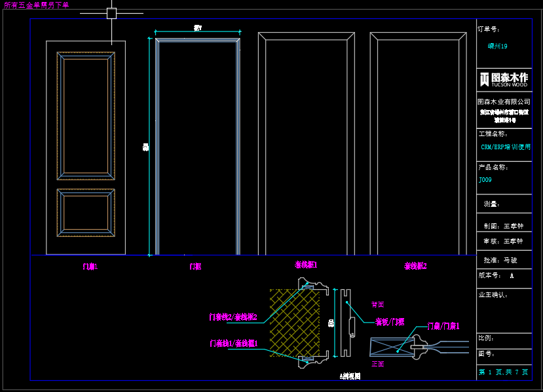Click the 门框 label under the door frame

[195, 266]
